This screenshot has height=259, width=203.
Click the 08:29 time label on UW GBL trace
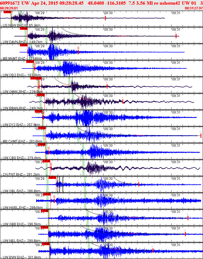40,178
